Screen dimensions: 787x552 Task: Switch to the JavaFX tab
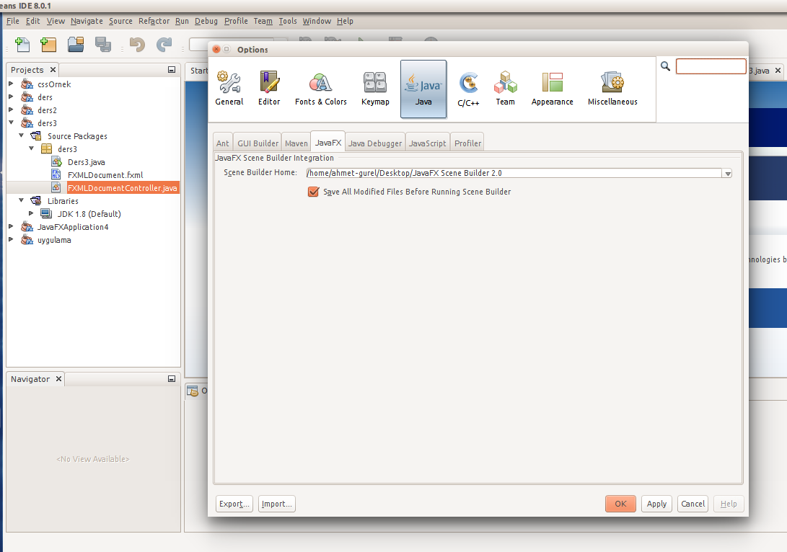click(327, 143)
